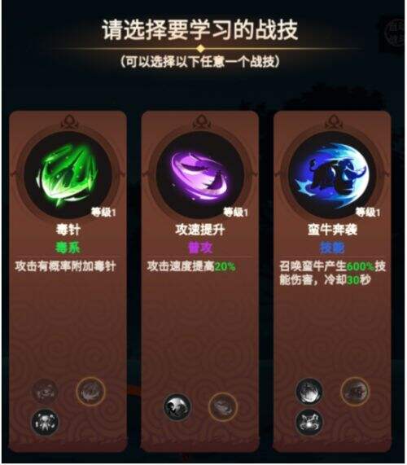
Task: Click bottom-left silver icon in 毒针 card
Action: coord(45,422)
